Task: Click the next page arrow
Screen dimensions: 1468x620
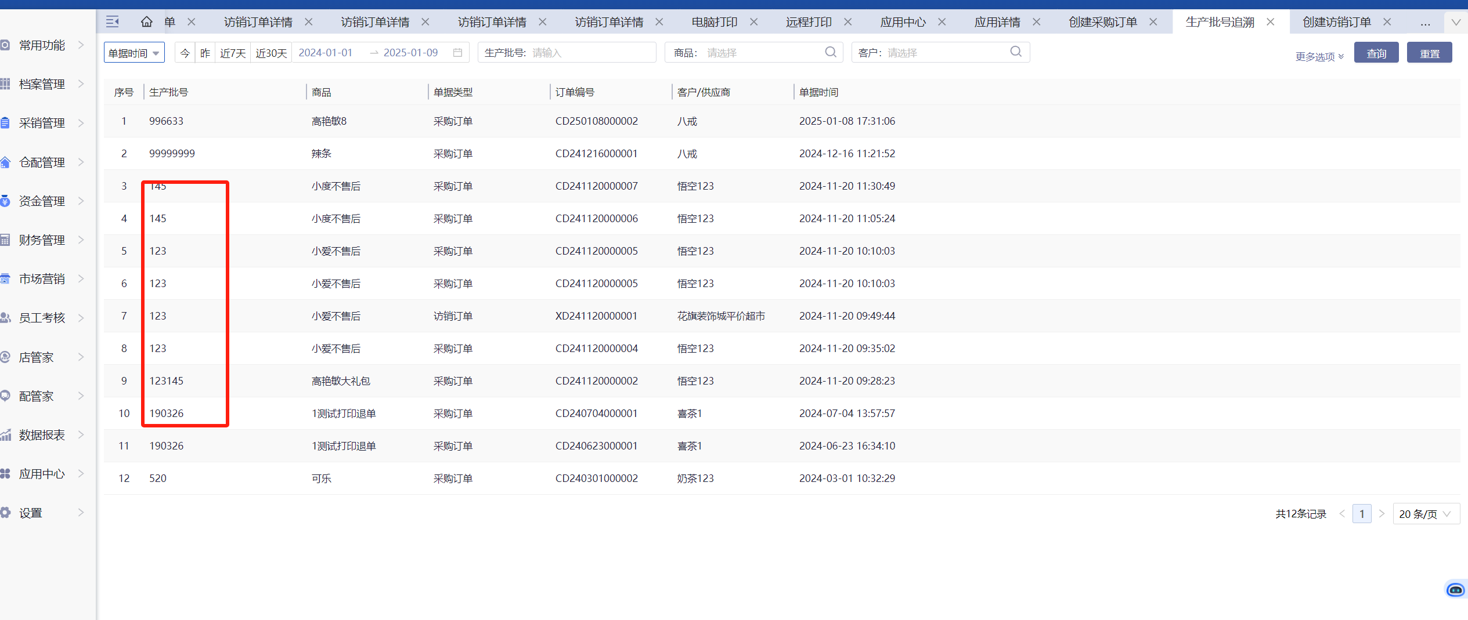Action: click(1382, 514)
